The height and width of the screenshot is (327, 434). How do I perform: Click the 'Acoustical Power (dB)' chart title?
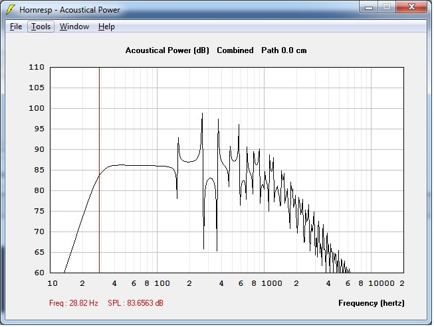167,50
